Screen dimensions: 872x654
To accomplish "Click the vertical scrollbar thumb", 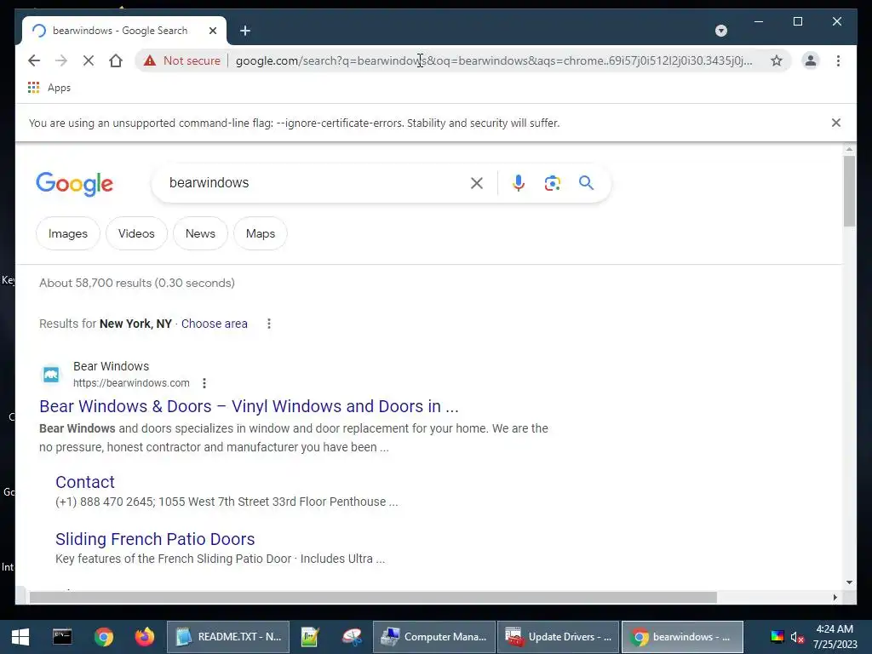I will click(x=849, y=191).
